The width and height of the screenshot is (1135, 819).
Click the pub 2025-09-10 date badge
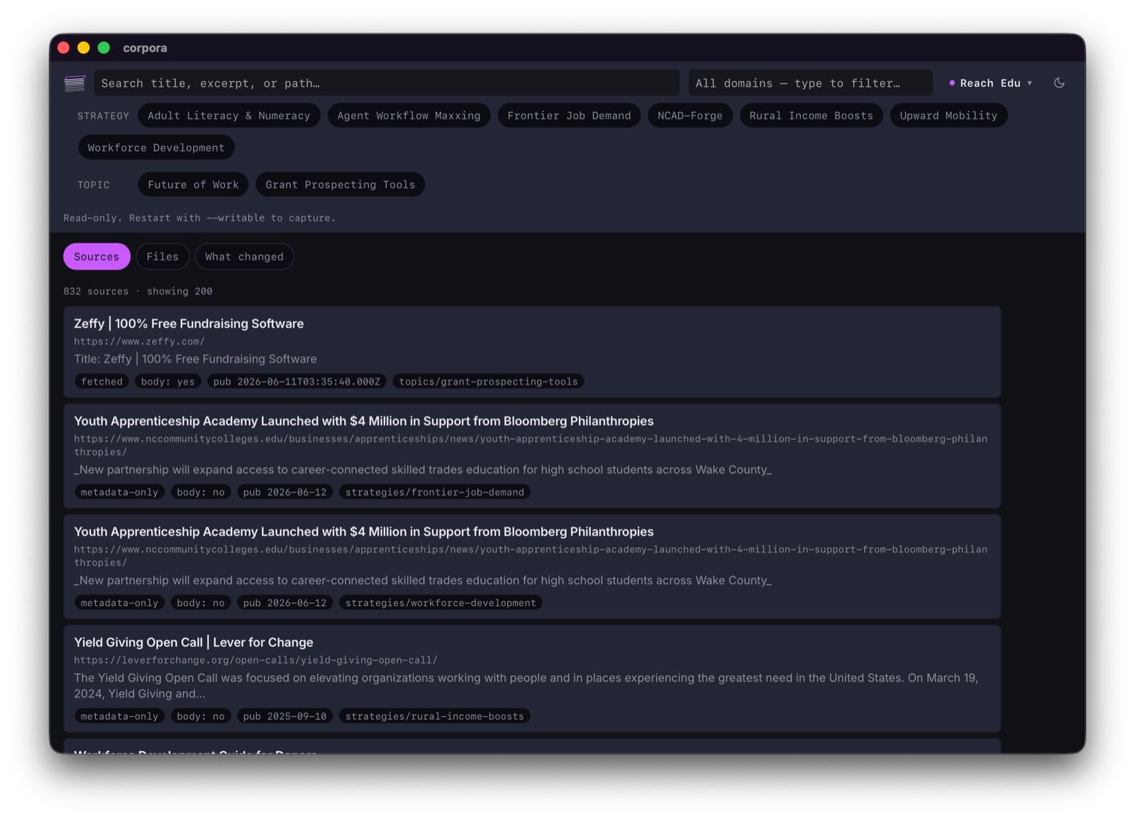point(284,717)
